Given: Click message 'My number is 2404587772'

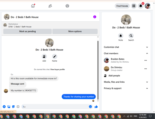Looking at the screenshot, I should pyautogui.click(x=24, y=90).
